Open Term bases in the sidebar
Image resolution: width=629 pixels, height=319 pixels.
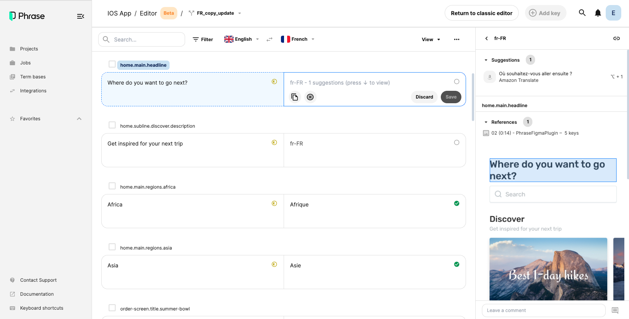(x=33, y=77)
